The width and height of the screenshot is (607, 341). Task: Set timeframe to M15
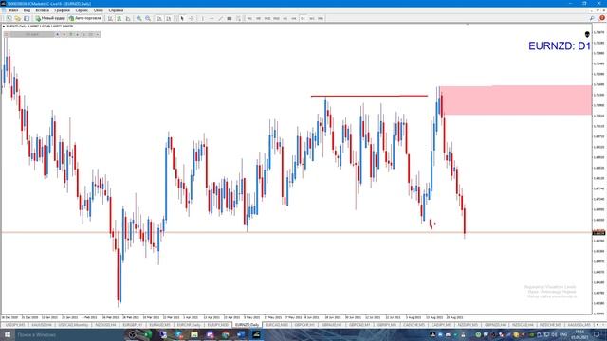pos(267,18)
